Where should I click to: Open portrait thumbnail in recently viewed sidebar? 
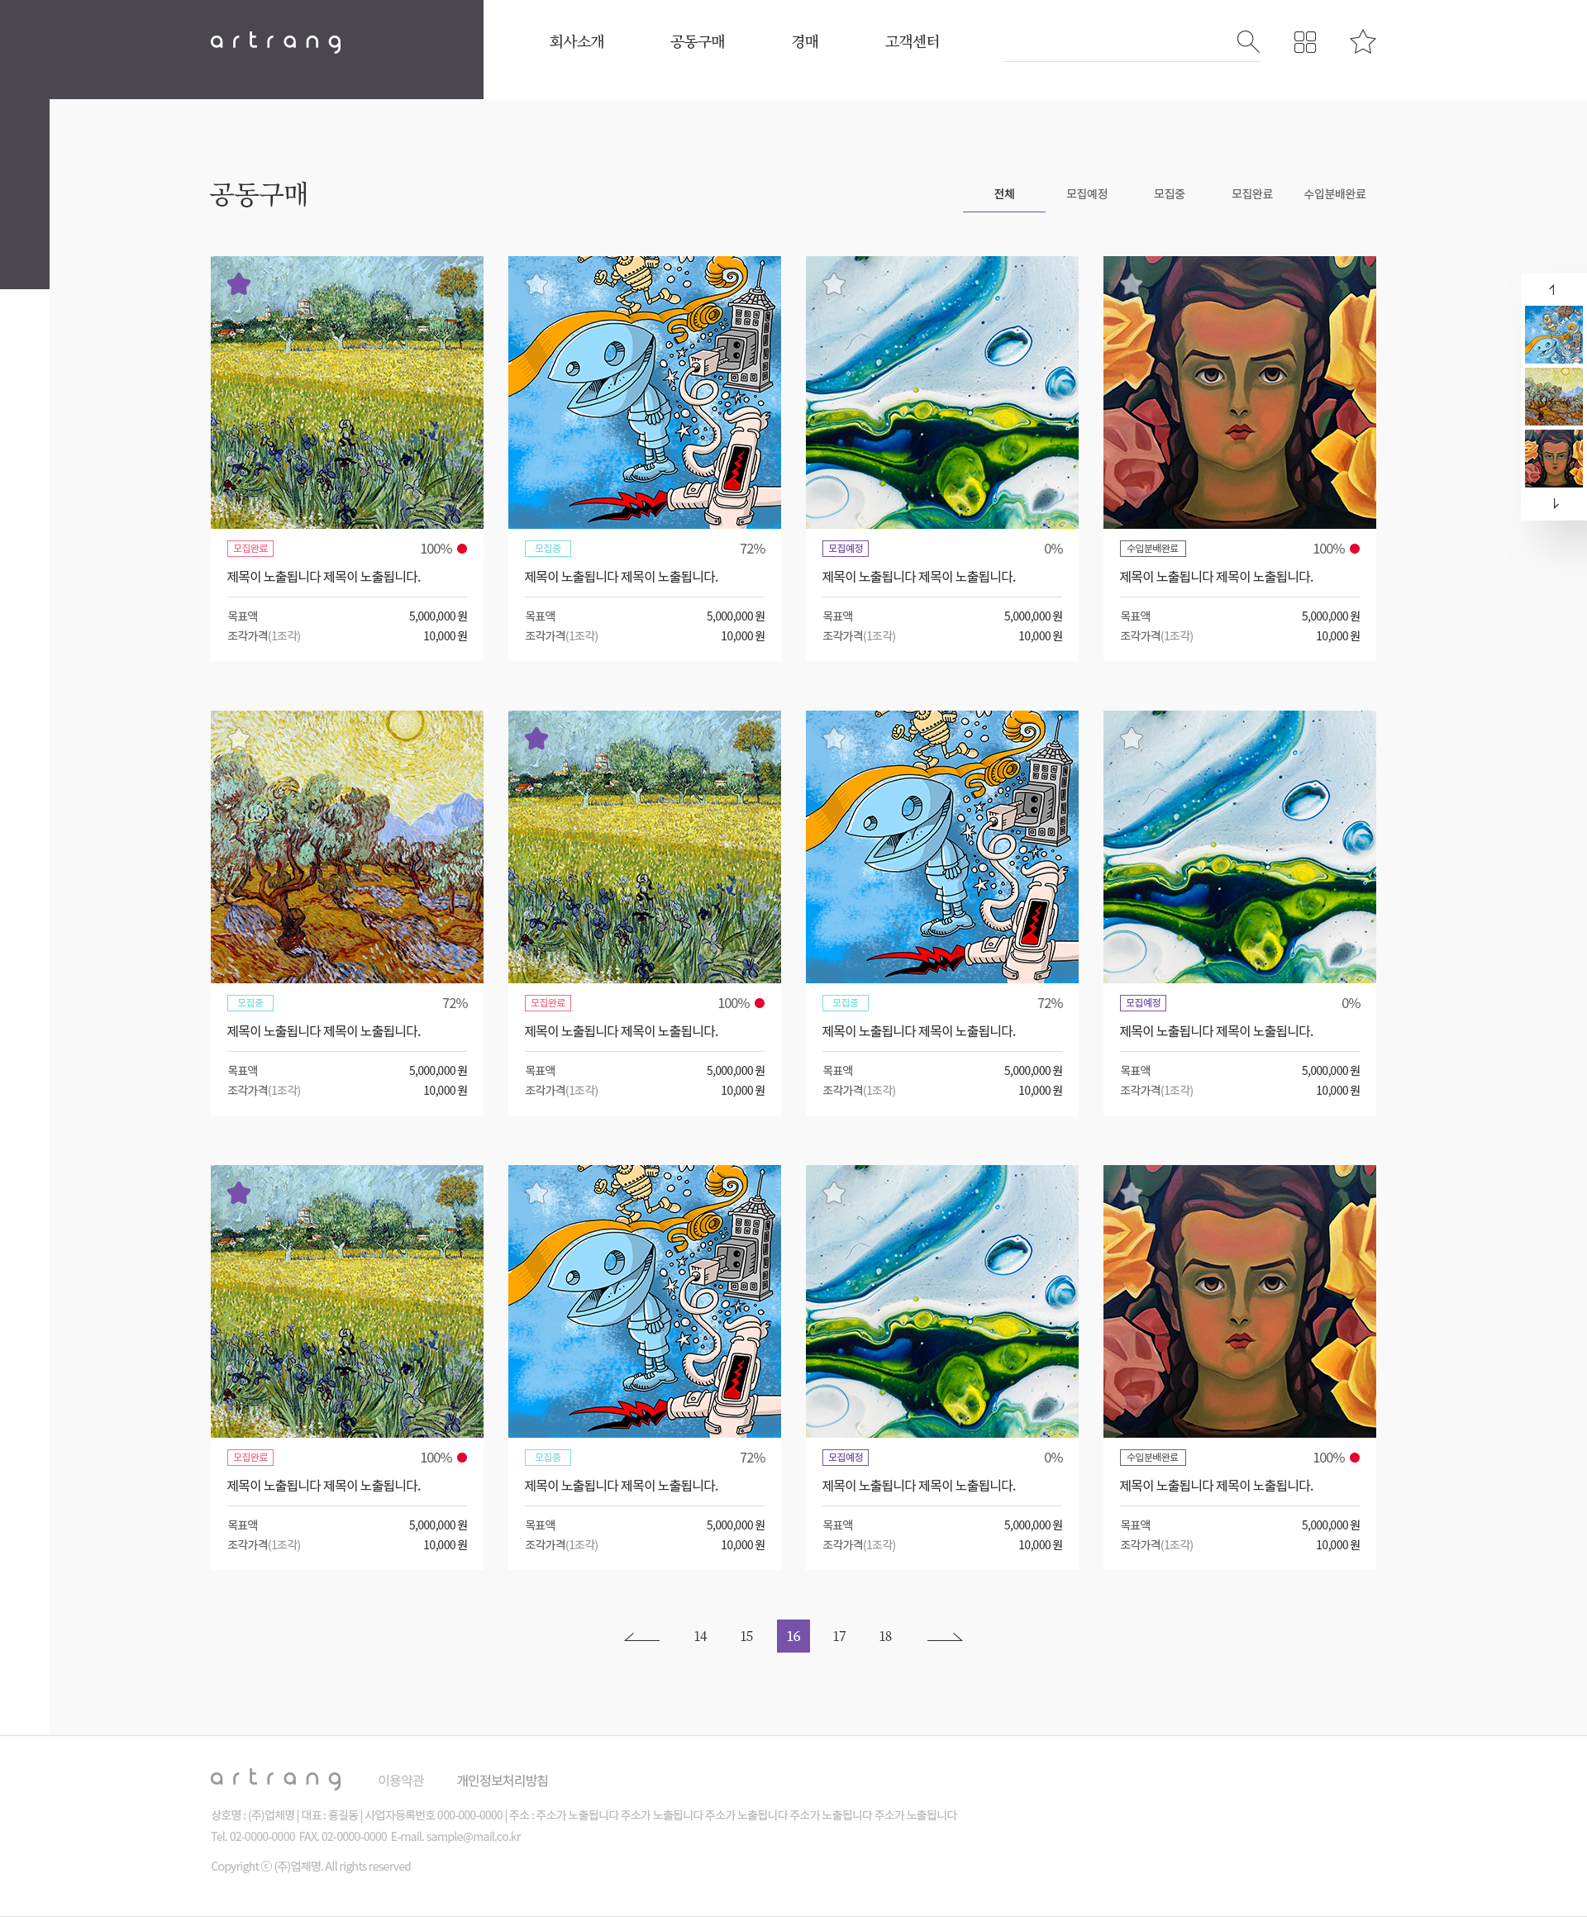click(x=1553, y=459)
